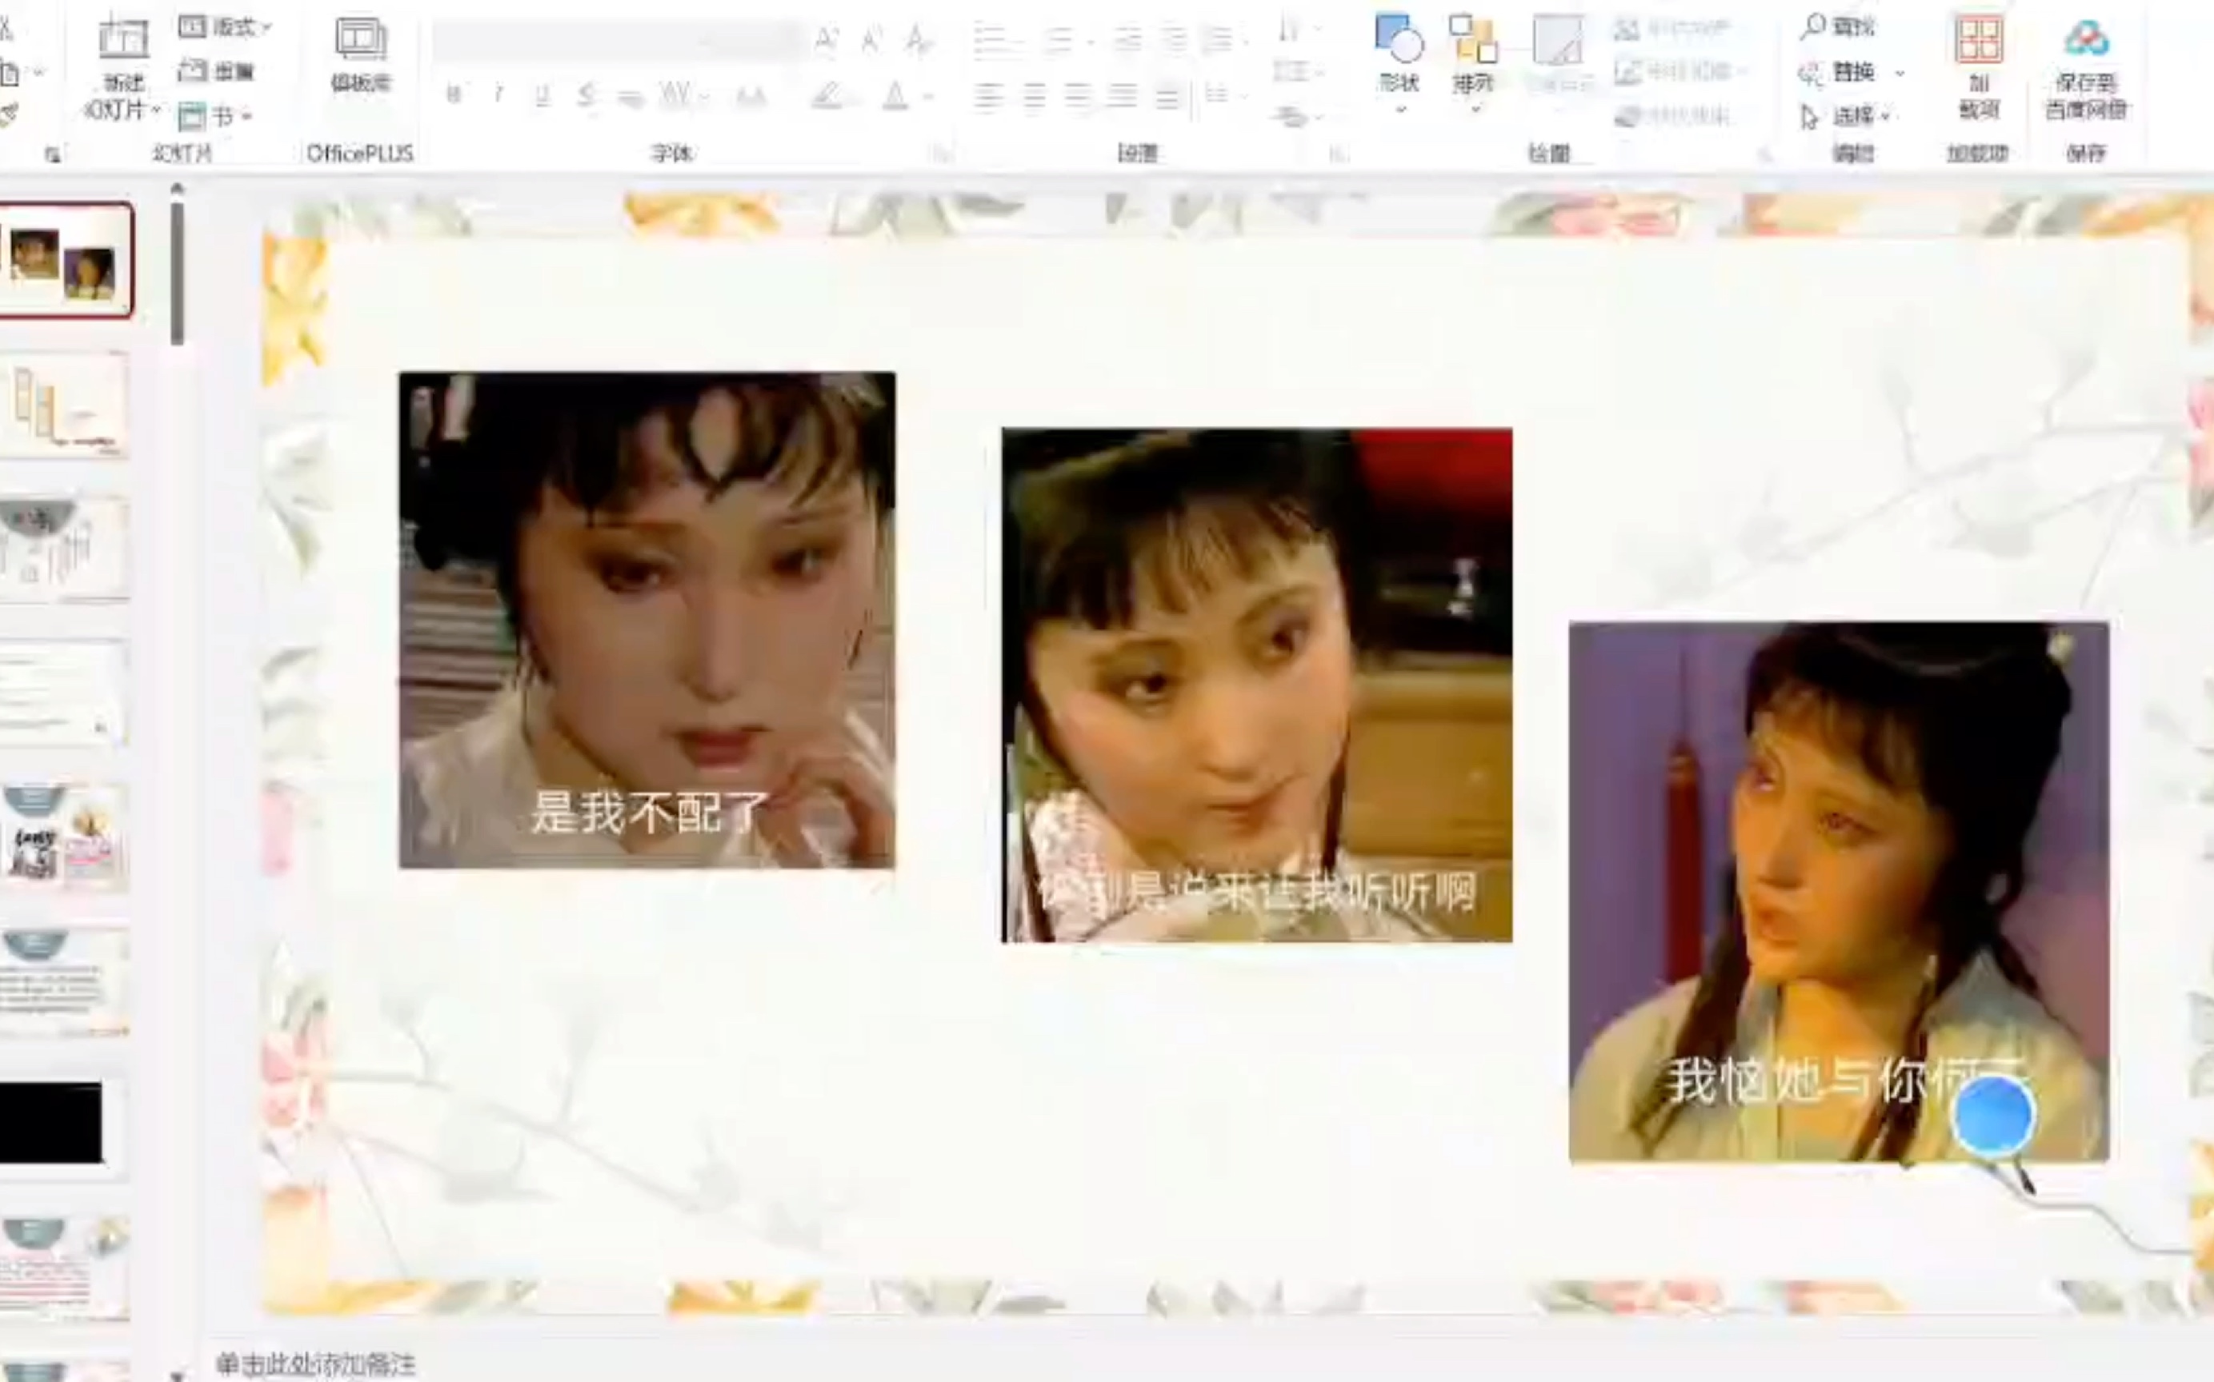Click the Copy icon in clipboard group
Screen dimensions: 2214x1382
click(9, 72)
